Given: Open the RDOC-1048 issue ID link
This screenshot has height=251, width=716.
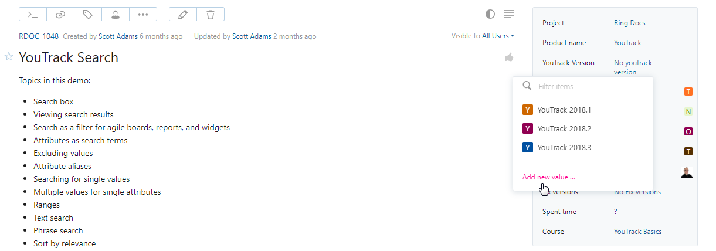Looking at the screenshot, I should (39, 36).
